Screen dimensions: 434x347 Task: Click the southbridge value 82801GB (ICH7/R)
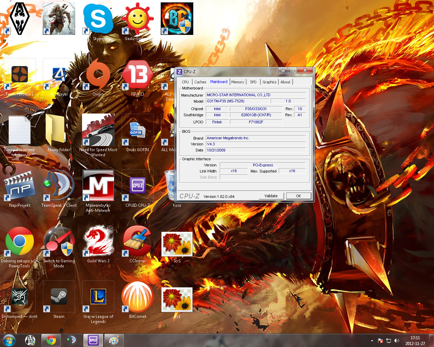coord(256,115)
